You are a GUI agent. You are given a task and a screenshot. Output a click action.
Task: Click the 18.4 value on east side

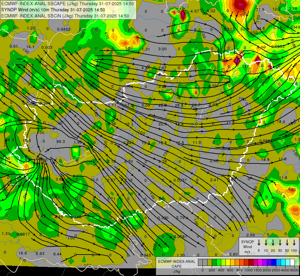click(x=281, y=122)
